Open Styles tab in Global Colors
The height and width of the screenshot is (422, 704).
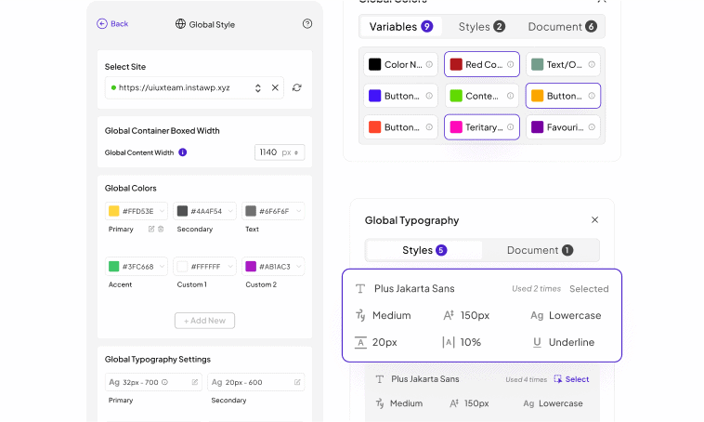pos(481,27)
